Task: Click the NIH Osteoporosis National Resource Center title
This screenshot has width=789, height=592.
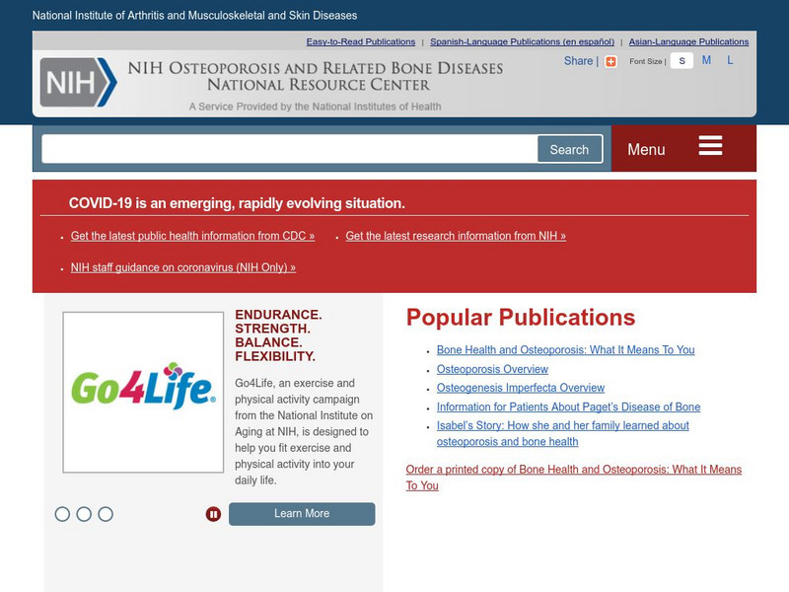Action: click(x=316, y=76)
